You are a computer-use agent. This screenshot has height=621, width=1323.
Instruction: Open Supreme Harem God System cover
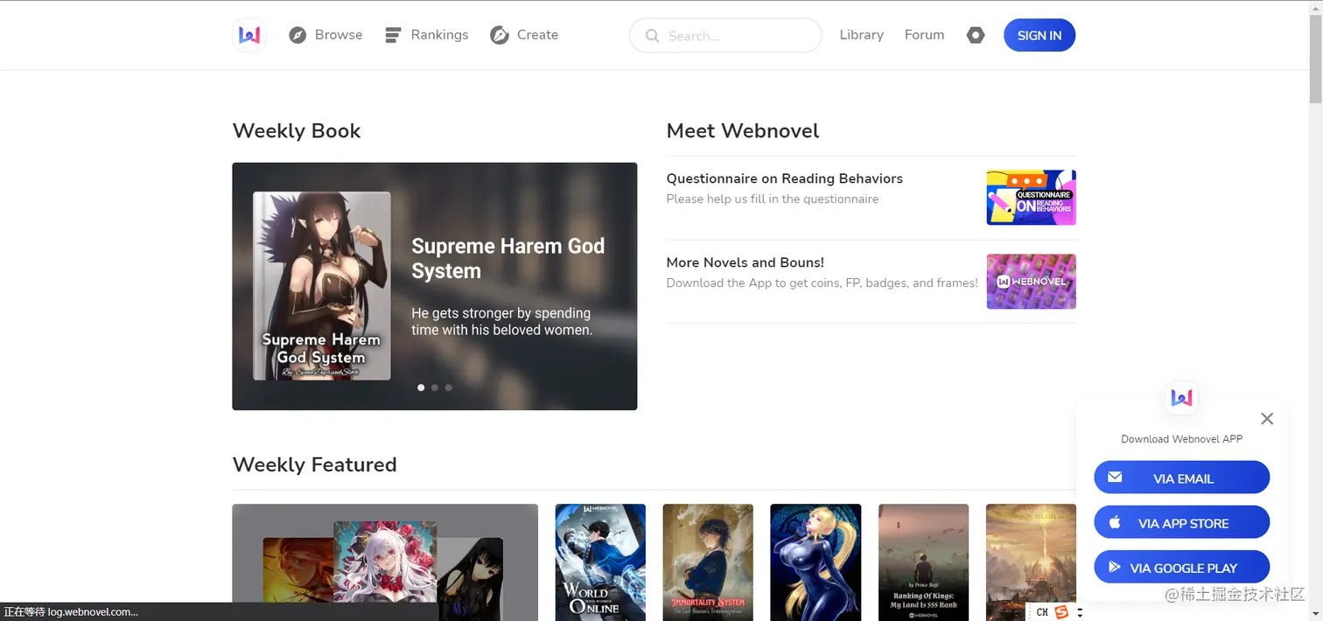coord(322,286)
